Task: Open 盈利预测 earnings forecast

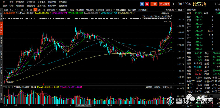Action: point(63,6)
